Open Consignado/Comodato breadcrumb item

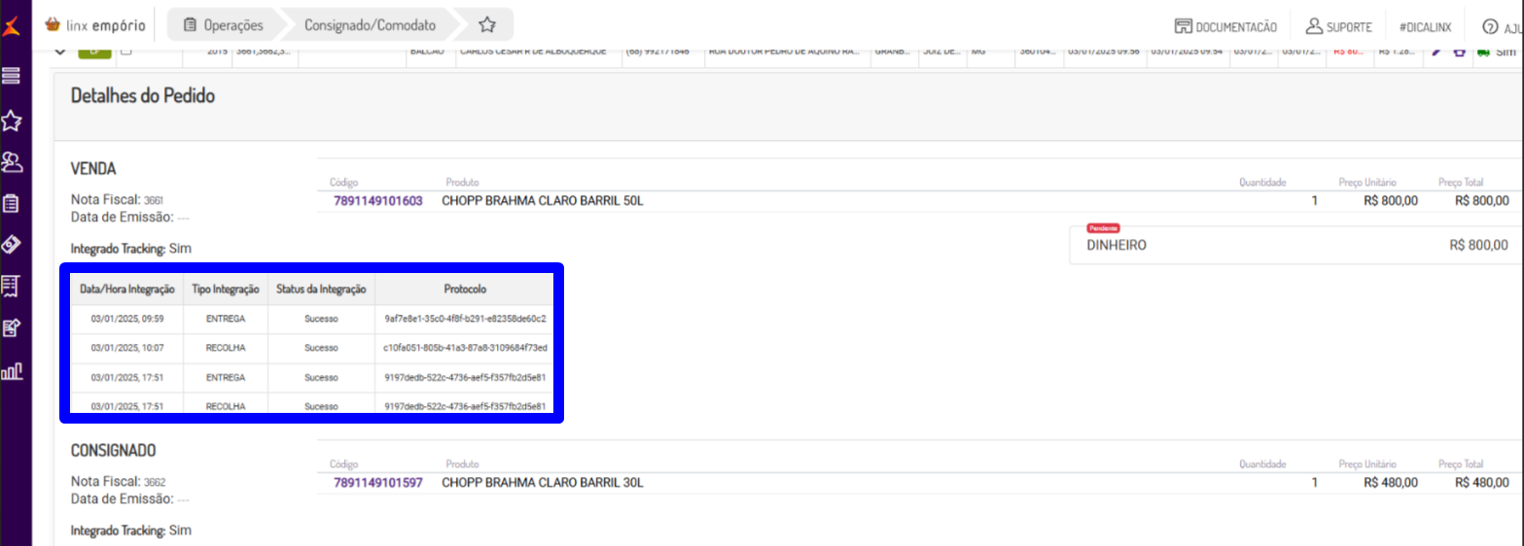[370, 24]
